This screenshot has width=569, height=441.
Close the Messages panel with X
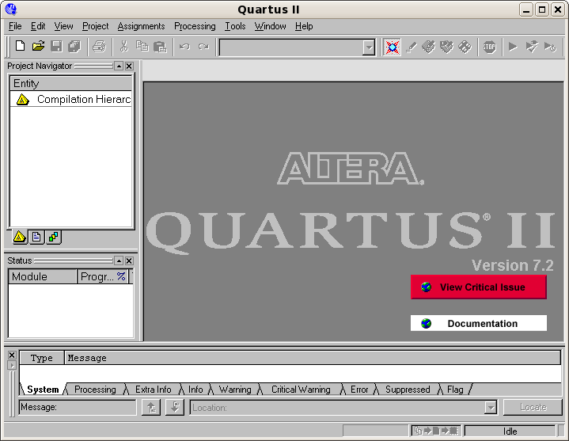(x=12, y=355)
